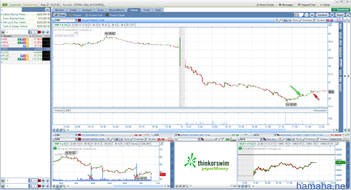Switch to the Tools tab
The height and width of the screenshot is (190, 351).
click(147, 10)
